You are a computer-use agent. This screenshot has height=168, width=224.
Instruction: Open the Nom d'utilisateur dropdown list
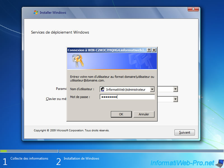(152, 89)
